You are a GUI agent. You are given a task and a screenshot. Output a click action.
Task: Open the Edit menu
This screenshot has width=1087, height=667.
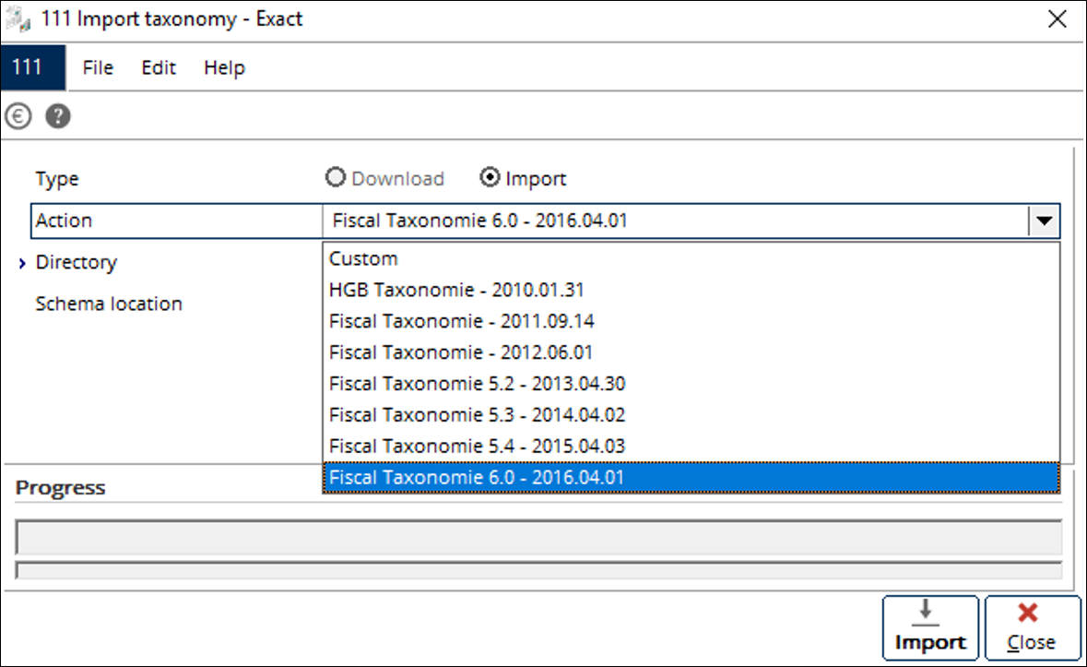tap(159, 67)
